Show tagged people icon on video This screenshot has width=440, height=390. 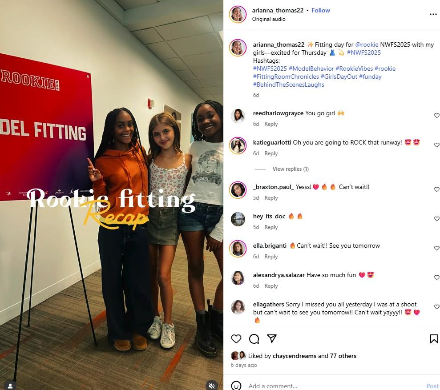10,386
